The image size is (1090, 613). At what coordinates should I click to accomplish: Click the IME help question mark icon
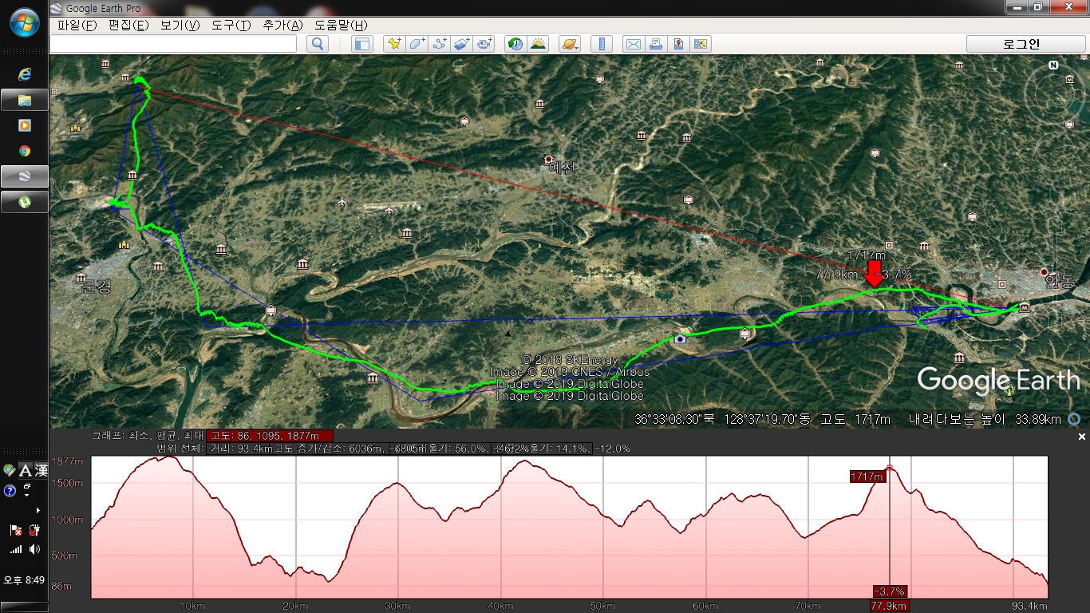10,491
